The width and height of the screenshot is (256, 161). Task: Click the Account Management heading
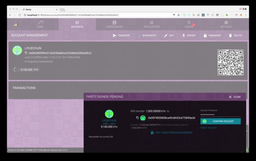click(x=30, y=35)
